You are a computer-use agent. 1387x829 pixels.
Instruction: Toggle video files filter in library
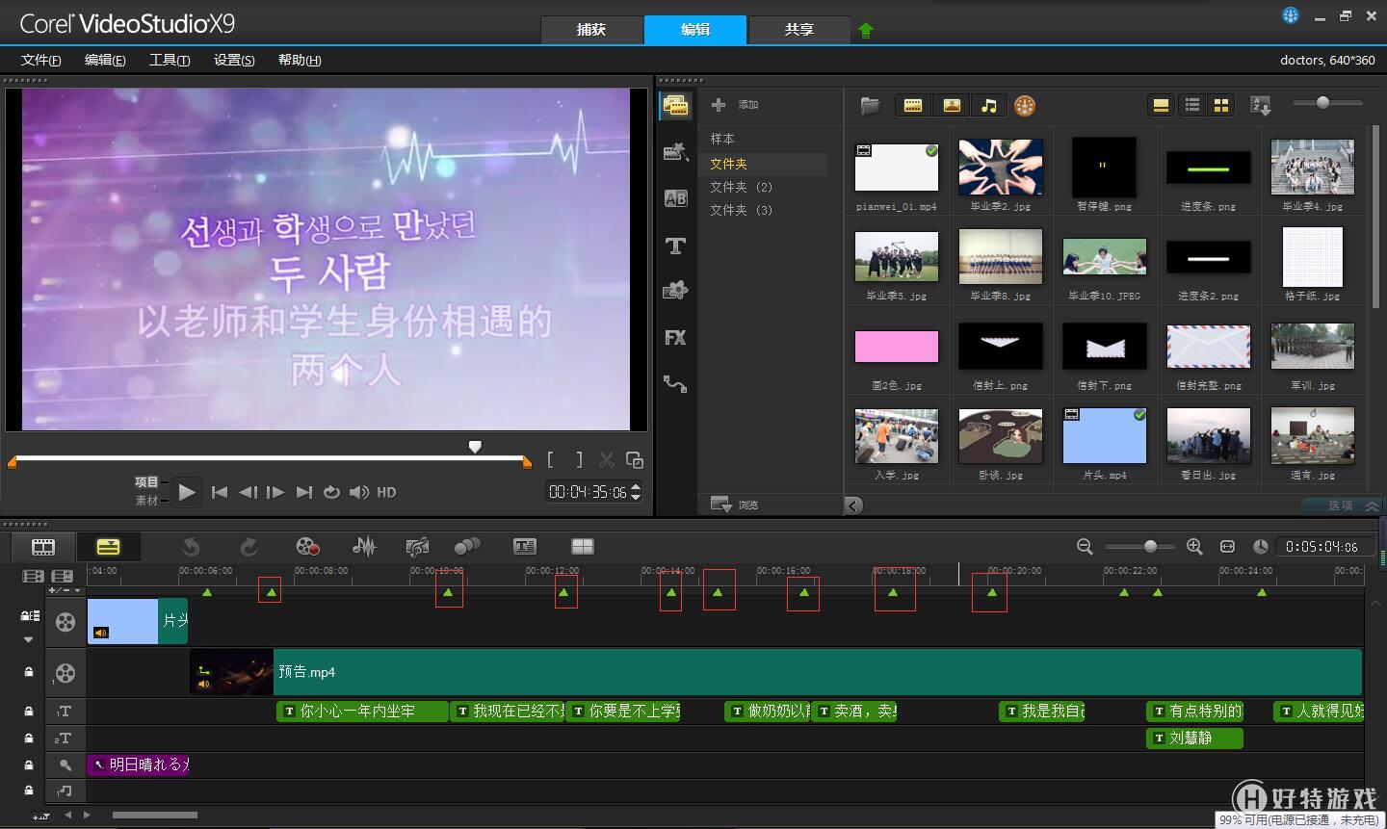tap(913, 105)
